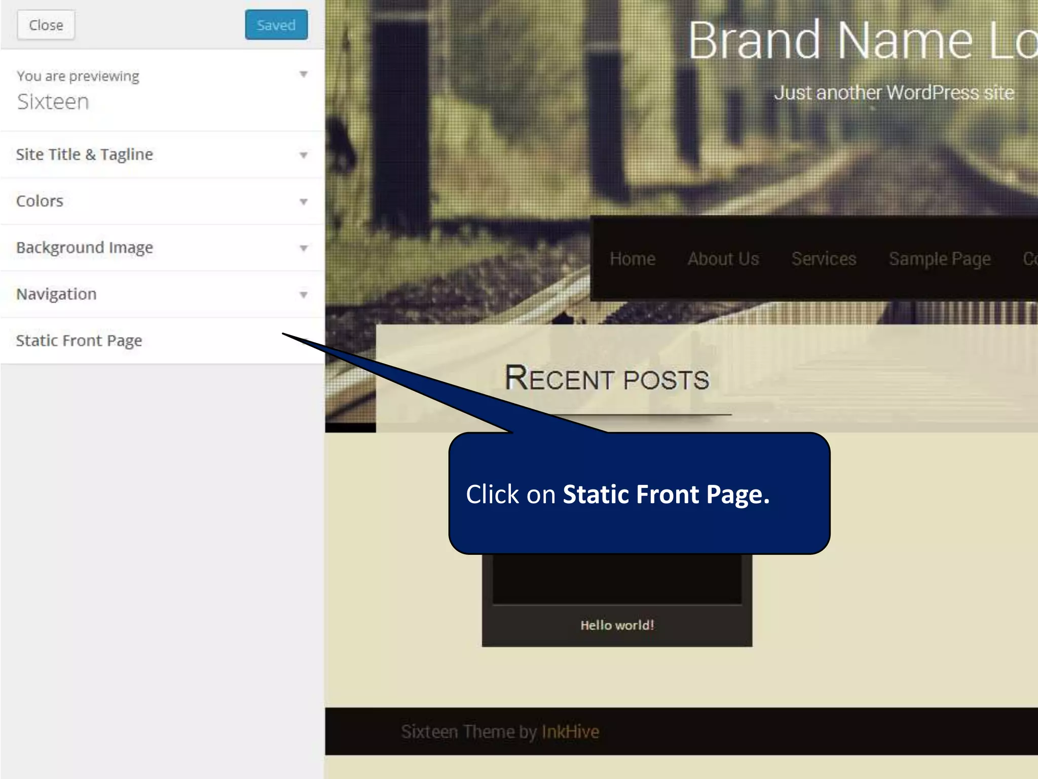Open the Static Front Page section
Viewport: 1038px width, 779px height.
click(162, 341)
